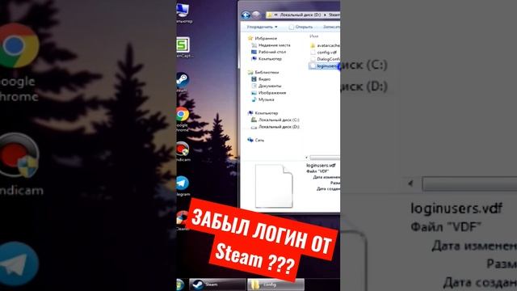Select the avatarcache folder in file list
This screenshot has width=517, height=291.
[325, 45]
